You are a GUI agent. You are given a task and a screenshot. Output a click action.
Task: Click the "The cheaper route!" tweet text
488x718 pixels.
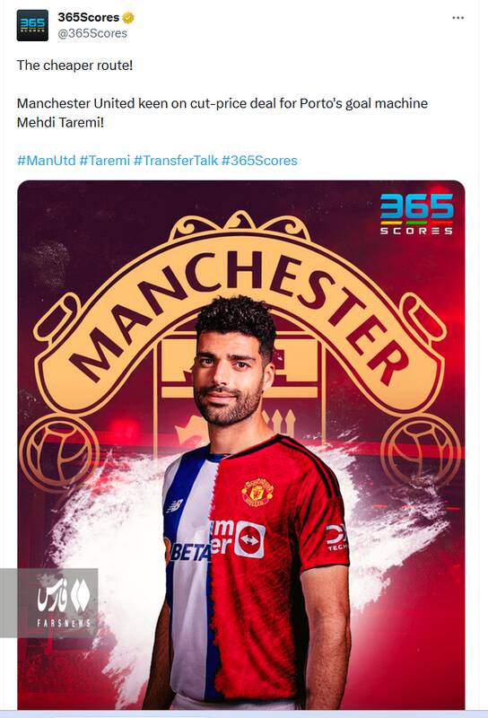click(x=75, y=66)
